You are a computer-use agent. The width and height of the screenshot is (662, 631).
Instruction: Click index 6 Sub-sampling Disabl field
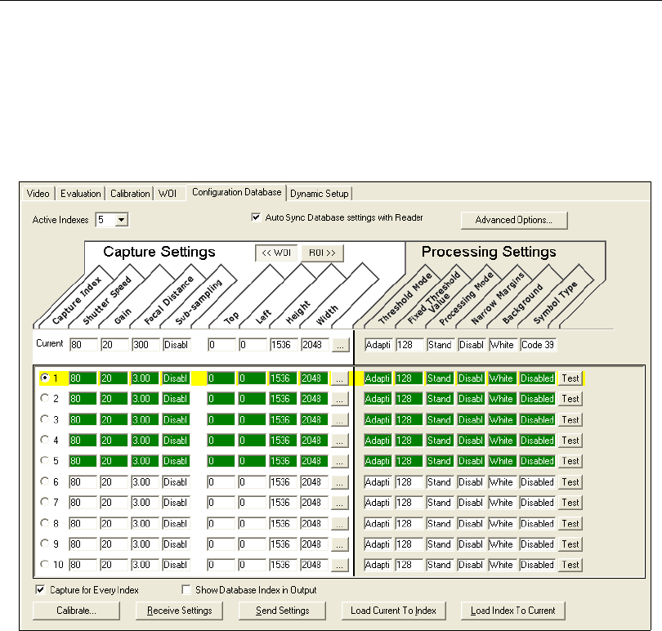click(177, 482)
